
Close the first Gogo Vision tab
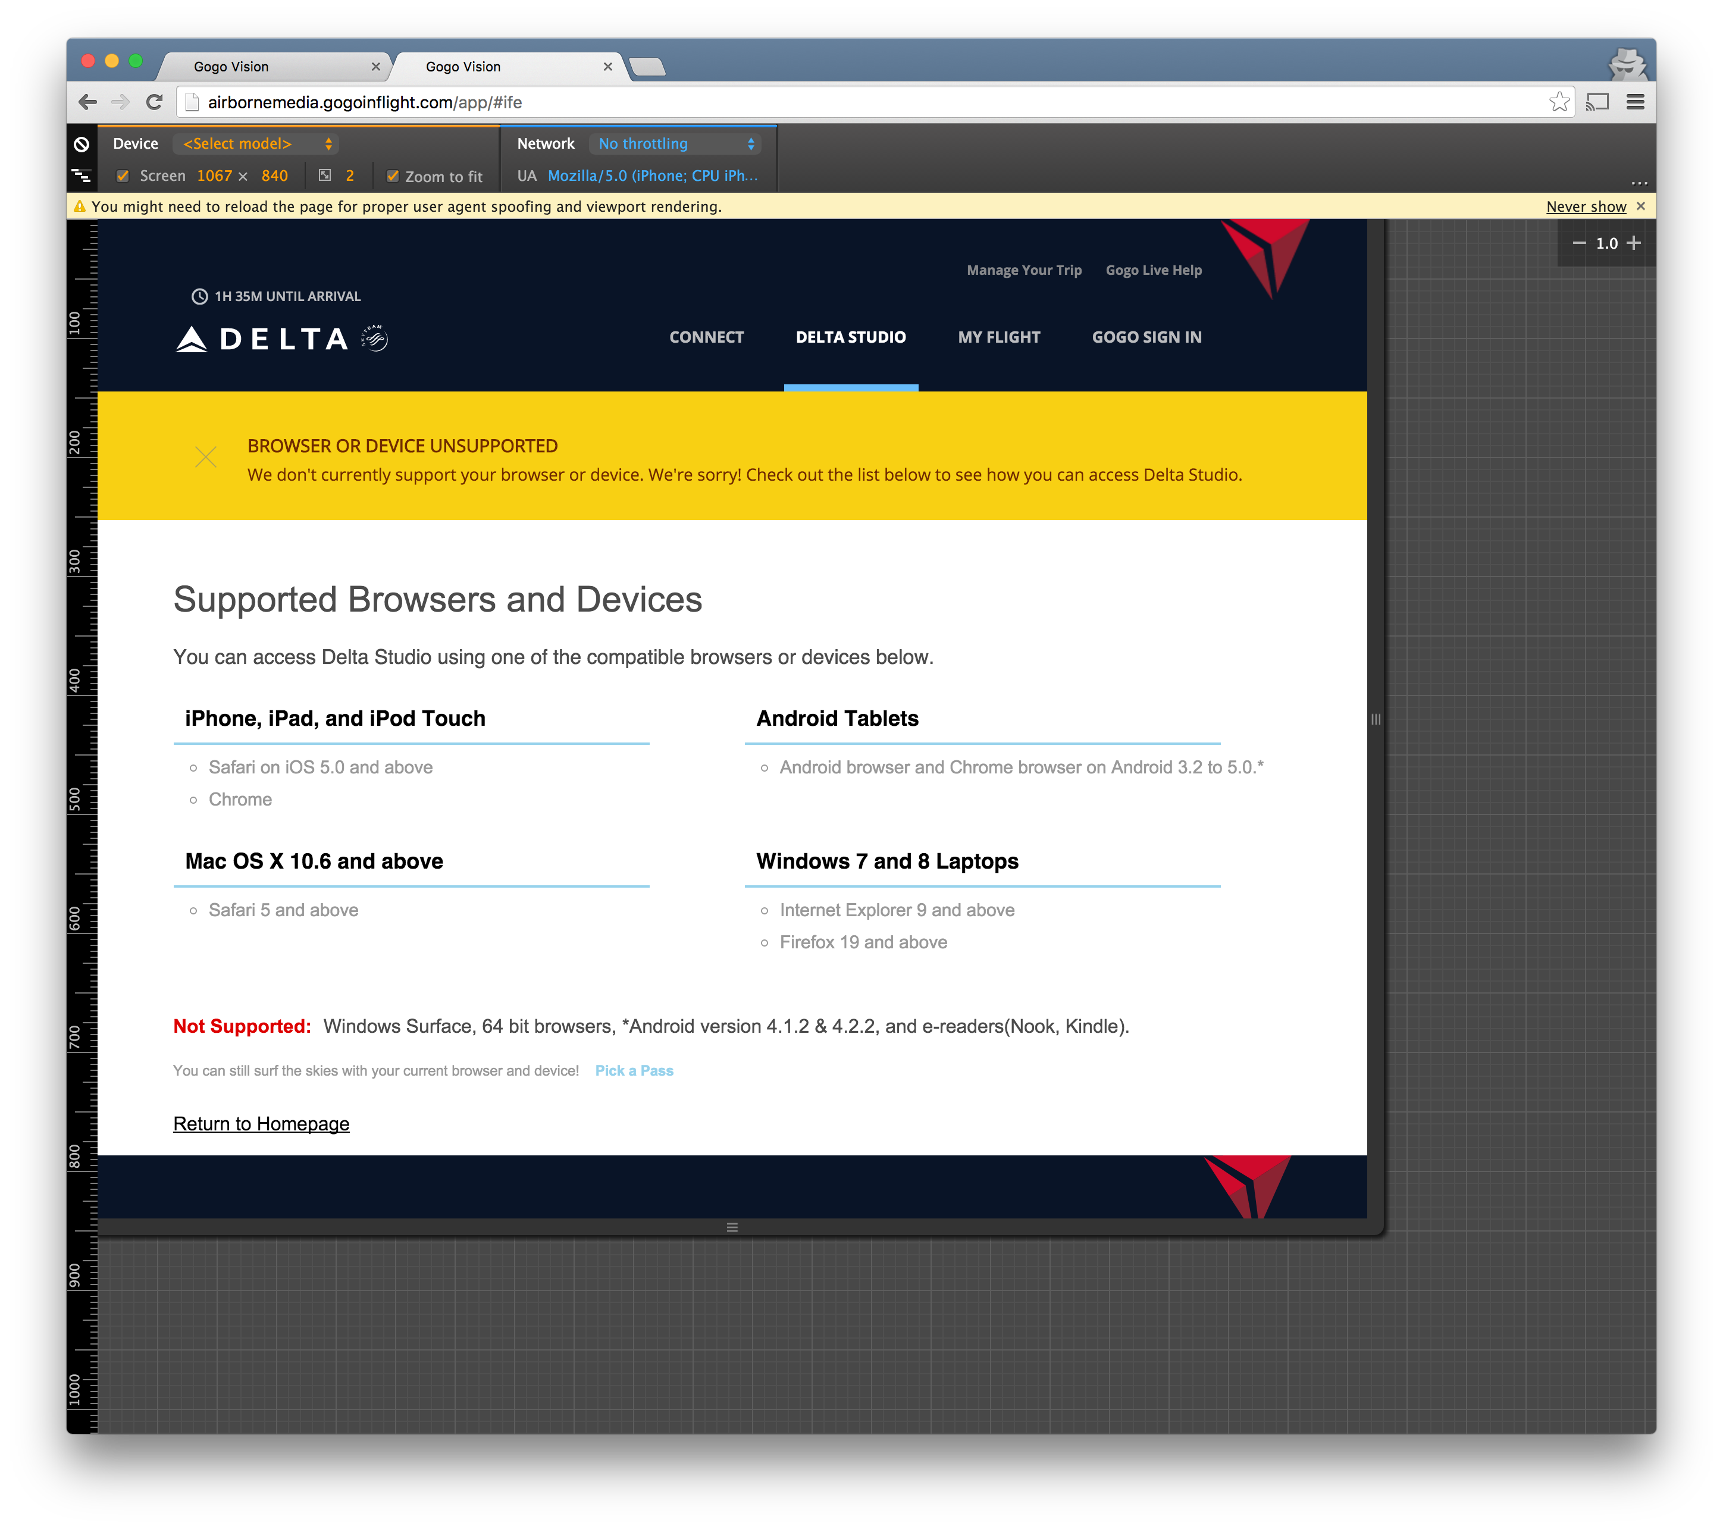point(376,67)
